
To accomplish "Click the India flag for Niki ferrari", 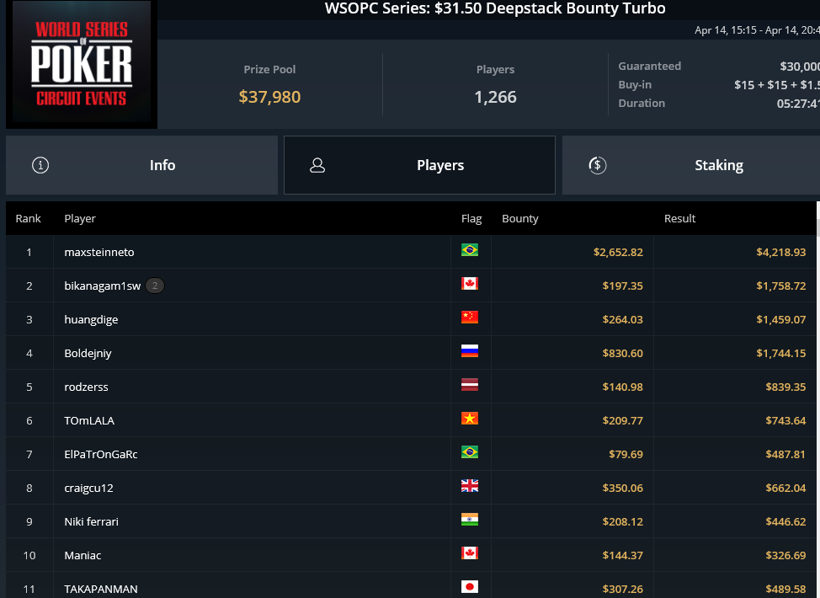I will (x=470, y=520).
